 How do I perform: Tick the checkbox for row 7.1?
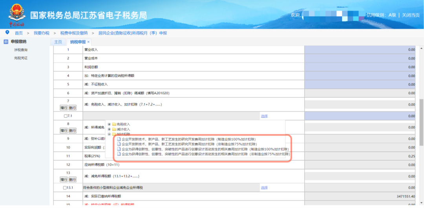[x=65, y=116]
